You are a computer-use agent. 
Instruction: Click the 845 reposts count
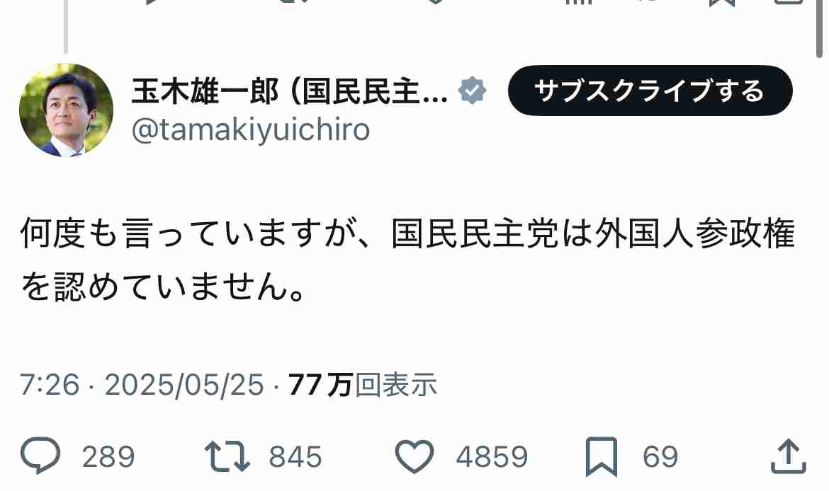coord(295,456)
